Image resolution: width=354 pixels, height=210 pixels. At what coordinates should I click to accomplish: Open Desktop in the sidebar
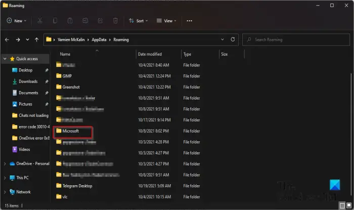point(25,70)
